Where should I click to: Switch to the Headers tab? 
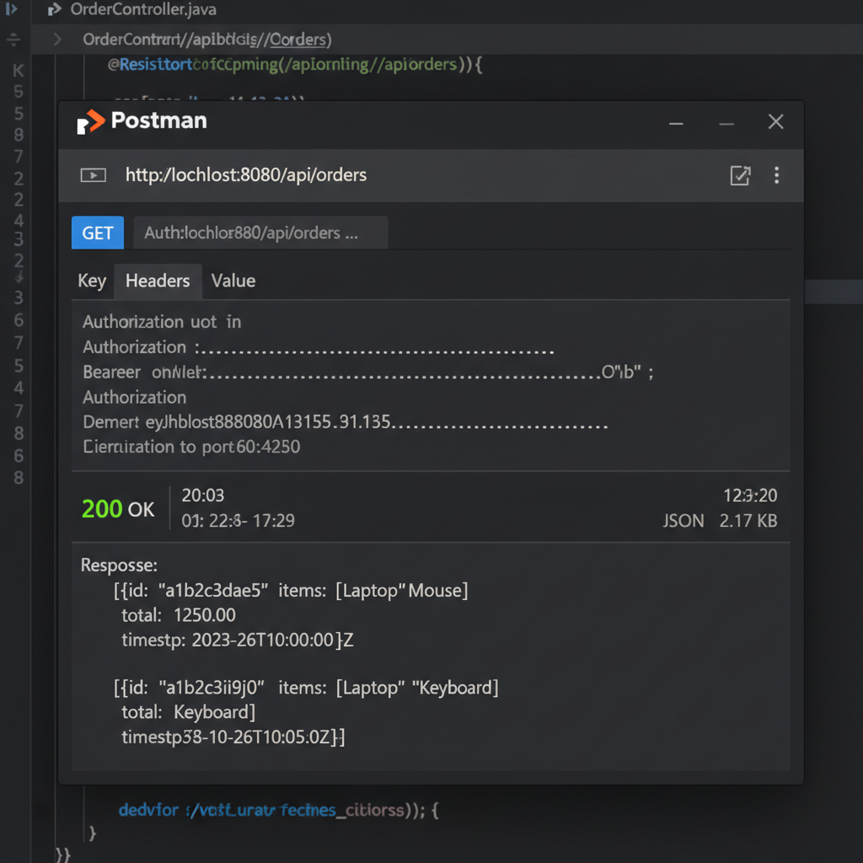158,281
